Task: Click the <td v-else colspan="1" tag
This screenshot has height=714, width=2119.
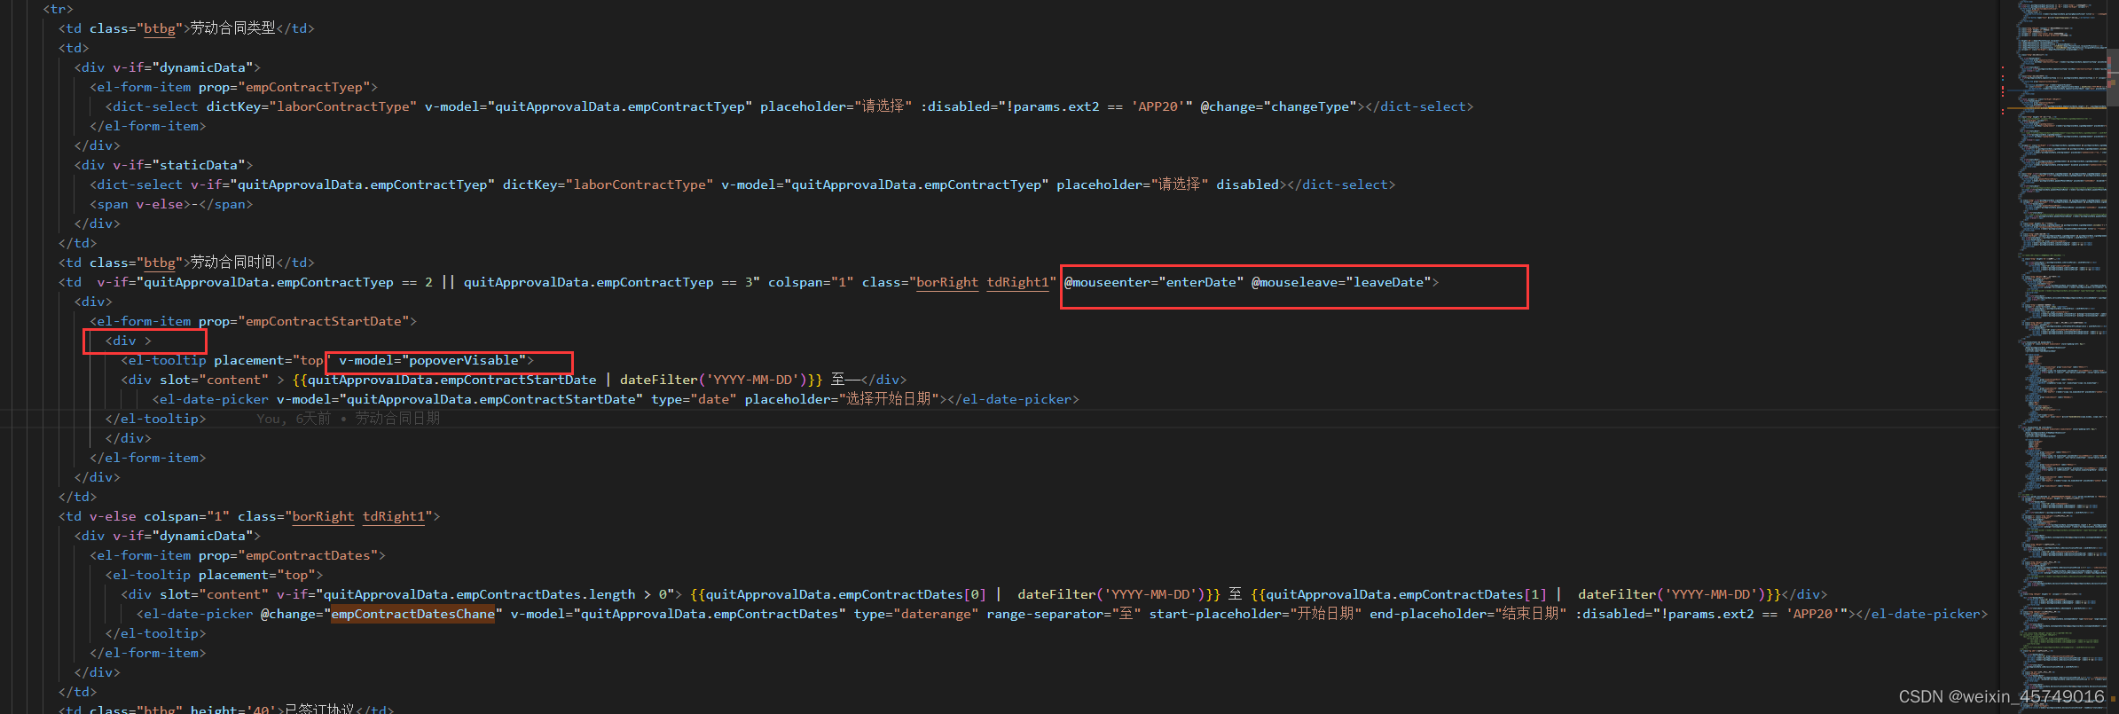Action: tap(144, 516)
